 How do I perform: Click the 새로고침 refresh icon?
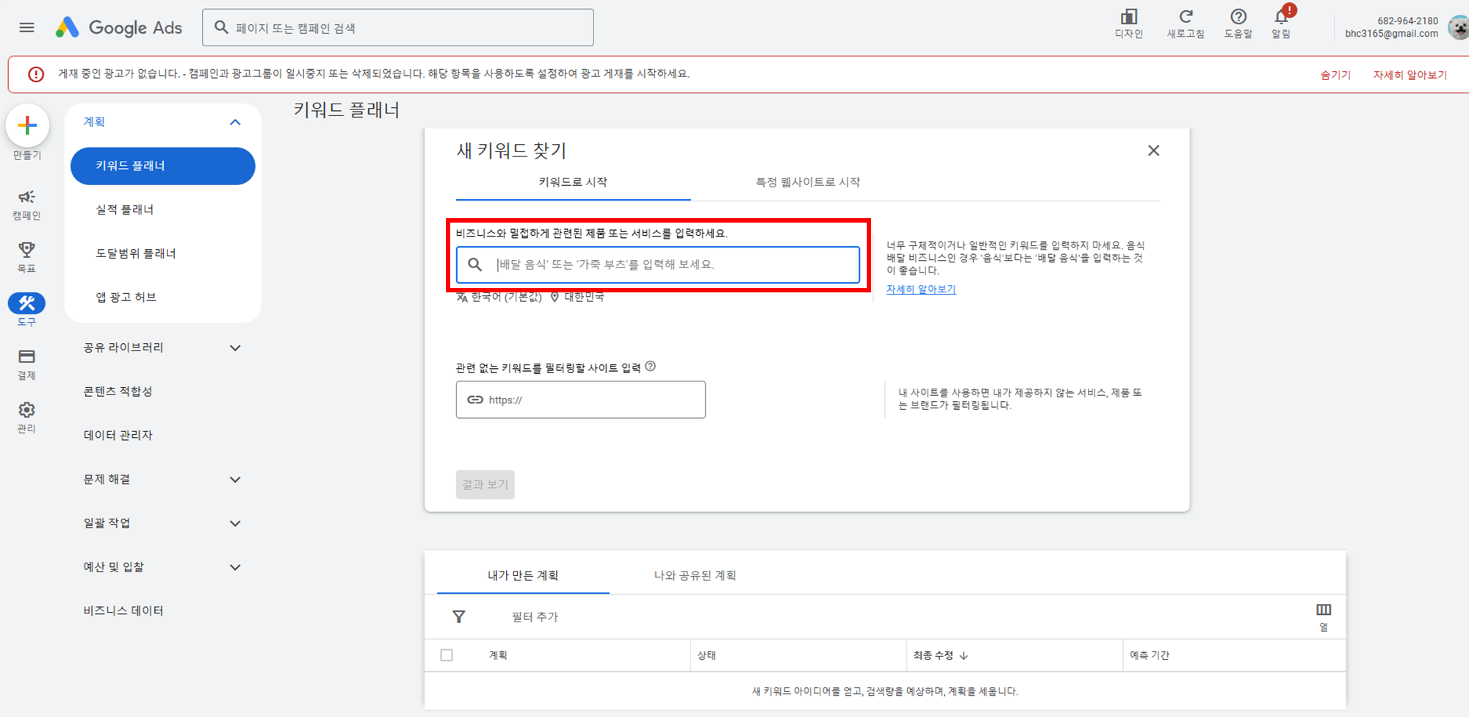1185,17
